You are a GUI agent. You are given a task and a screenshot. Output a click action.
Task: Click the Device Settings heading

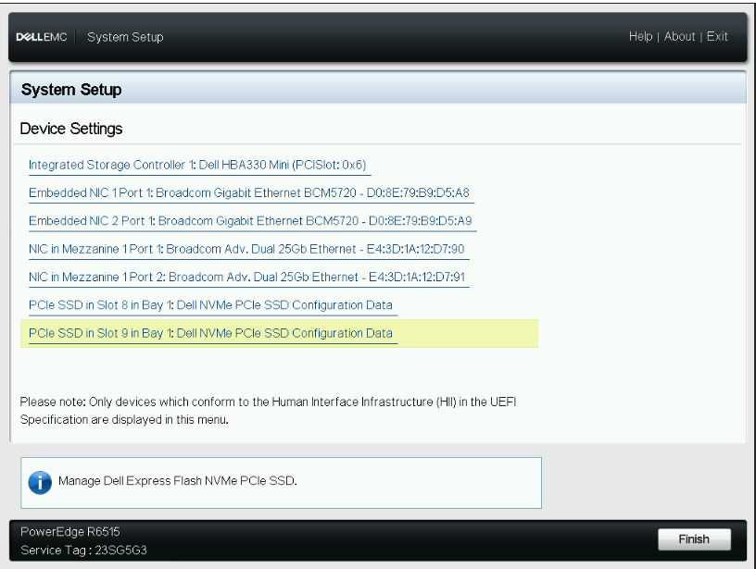point(71,129)
